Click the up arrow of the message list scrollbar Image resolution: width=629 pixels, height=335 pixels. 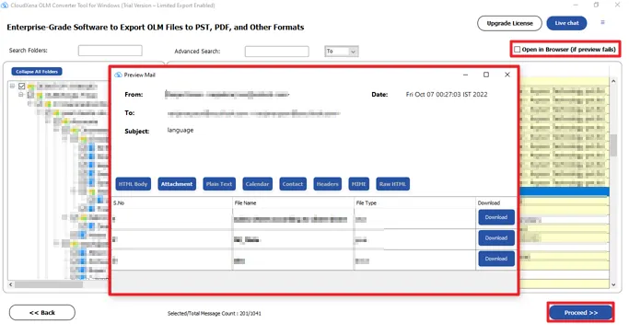coord(613,81)
